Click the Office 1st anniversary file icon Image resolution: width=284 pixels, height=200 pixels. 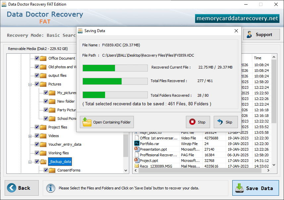(137, 138)
